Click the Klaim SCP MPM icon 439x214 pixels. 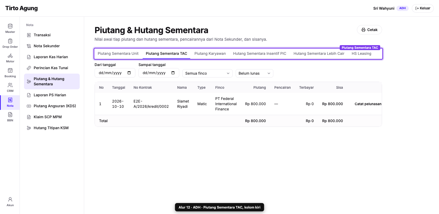point(29,117)
